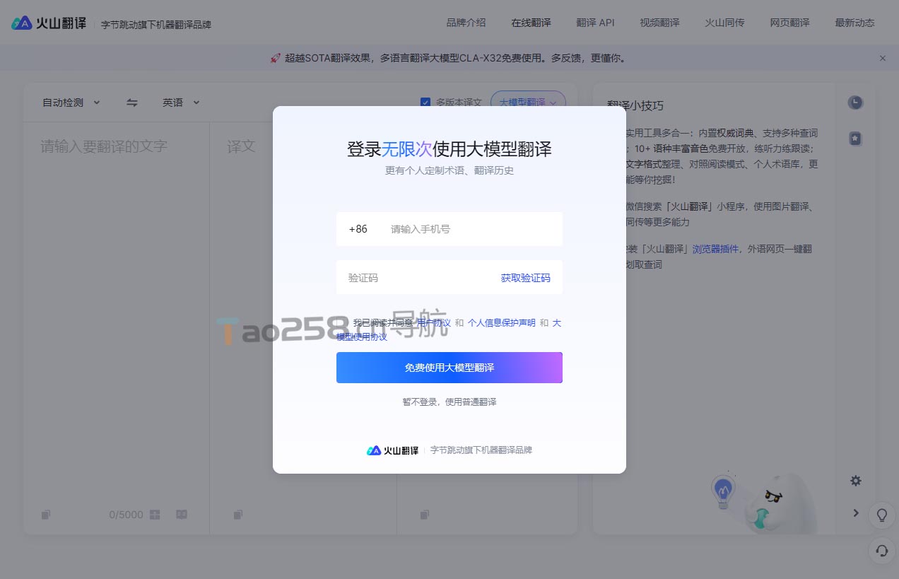The height and width of the screenshot is (579, 899).
Task: Copy translation icon in 译文 panel
Action: (x=238, y=515)
